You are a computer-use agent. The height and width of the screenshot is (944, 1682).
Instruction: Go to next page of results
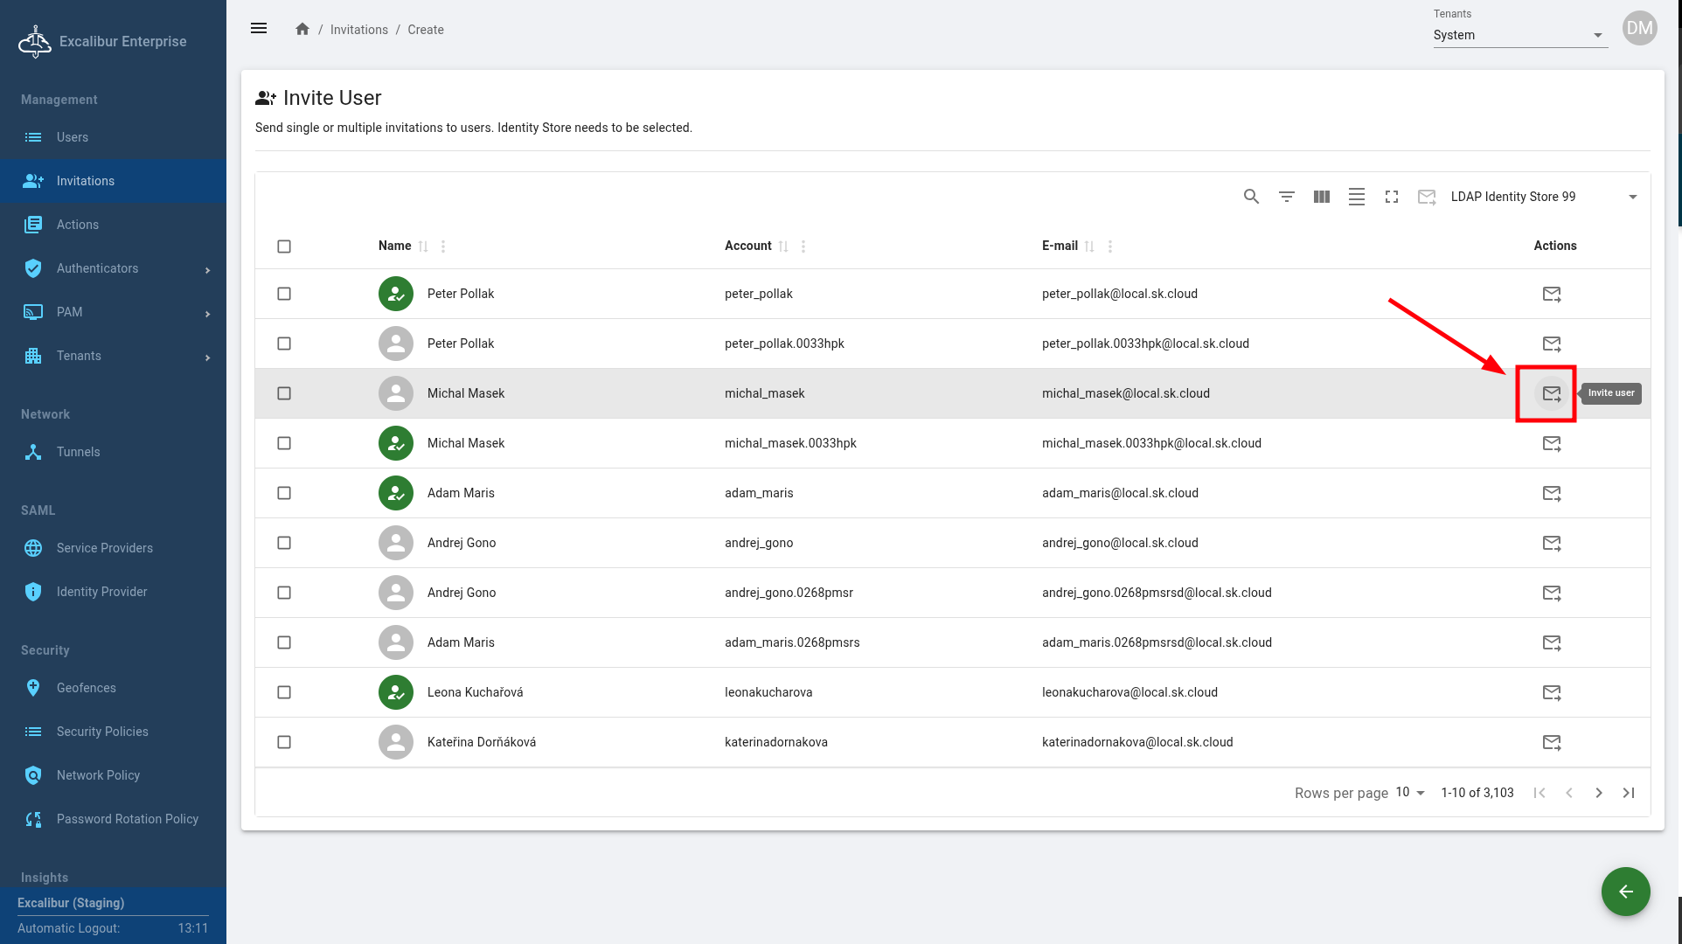[x=1598, y=793]
